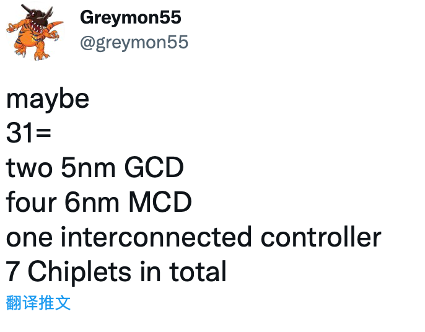Image resolution: width=425 pixels, height=332 pixels.
Task: Click the word "controller" in the tweet
Action: coord(321,236)
